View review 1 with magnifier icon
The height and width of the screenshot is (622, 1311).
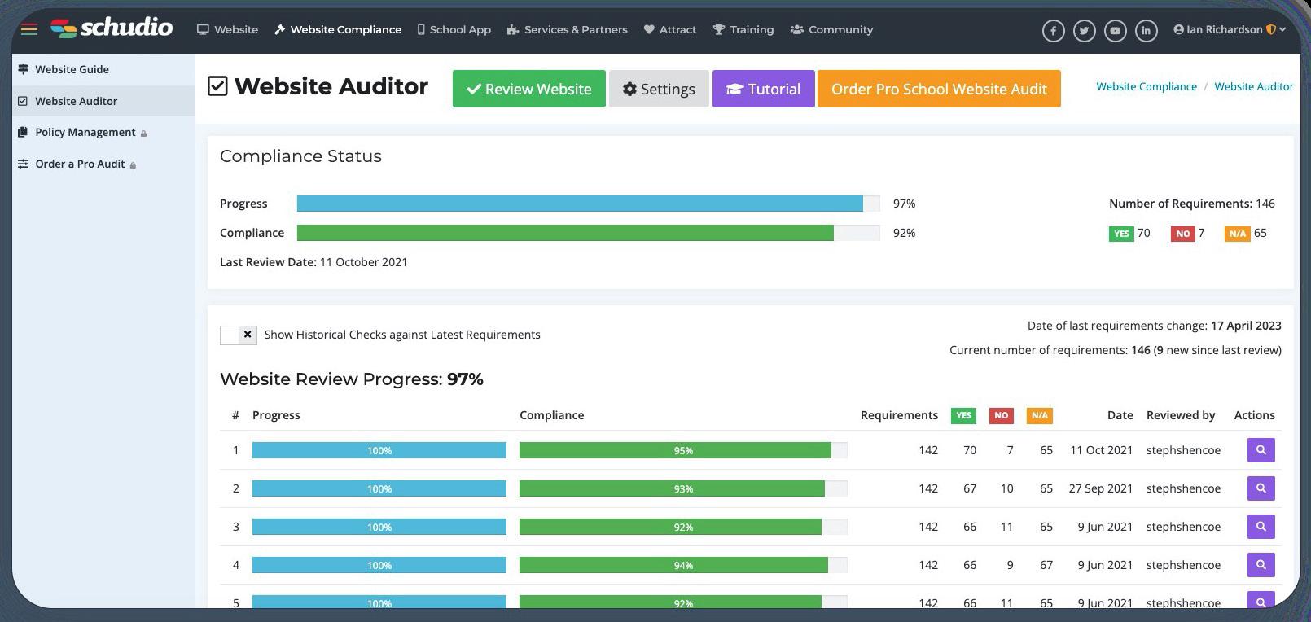point(1261,450)
